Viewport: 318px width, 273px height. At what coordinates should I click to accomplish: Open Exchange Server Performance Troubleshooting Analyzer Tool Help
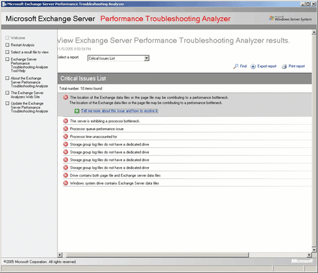coord(29,65)
